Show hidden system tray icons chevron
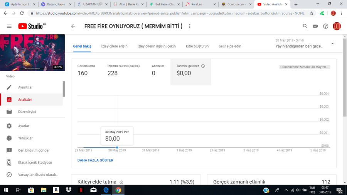The height and width of the screenshot is (195, 347). click(286, 190)
